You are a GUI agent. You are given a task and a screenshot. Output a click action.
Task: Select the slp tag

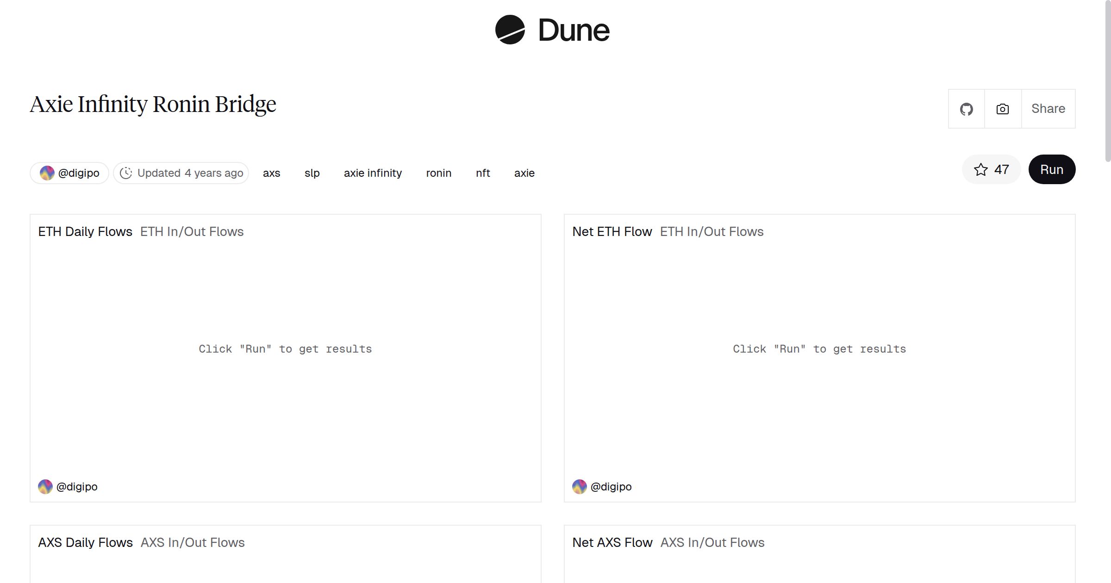coord(312,173)
